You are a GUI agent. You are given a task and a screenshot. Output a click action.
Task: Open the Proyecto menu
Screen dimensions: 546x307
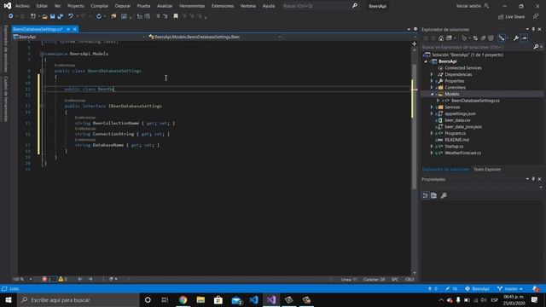point(76,6)
